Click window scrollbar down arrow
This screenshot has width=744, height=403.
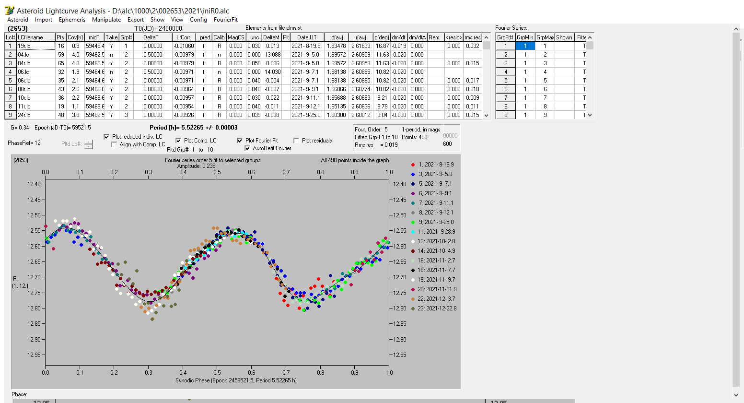[736, 395]
